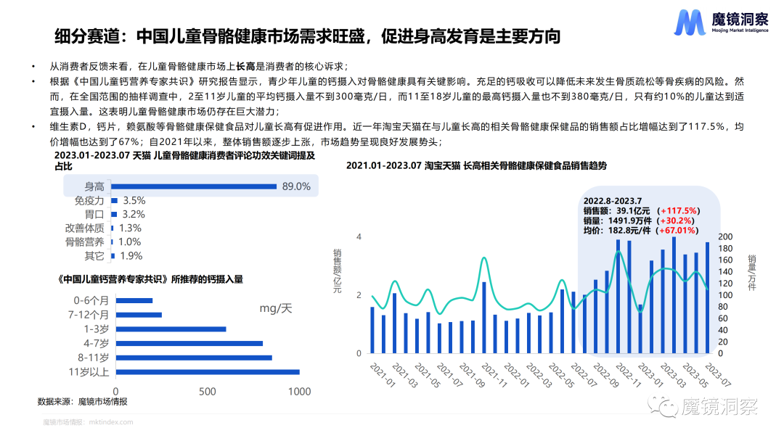Viewport: 784px width, 441px height.
Task: Select the 2021-11 date label
Action: (494, 375)
